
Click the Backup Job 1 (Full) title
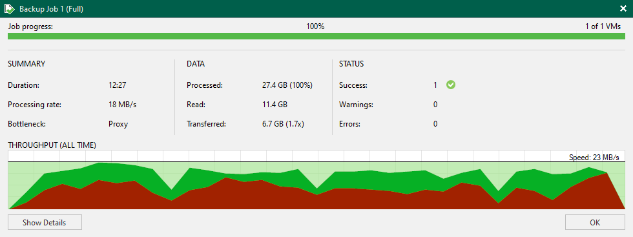click(51, 9)
